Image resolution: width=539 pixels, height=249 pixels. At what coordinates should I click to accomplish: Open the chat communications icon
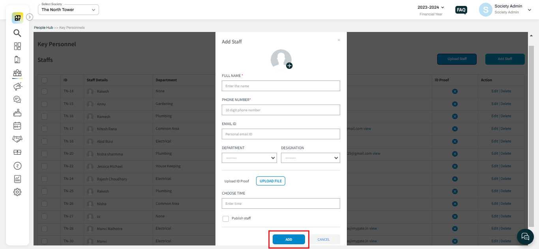[17, 99]
